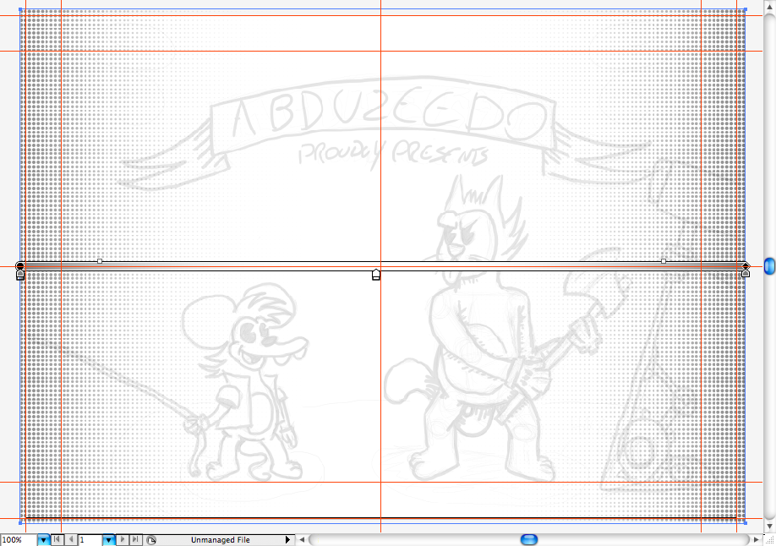The image size is (776, 546).
Task: Go to the next artboard
Action: click(123, 539)
